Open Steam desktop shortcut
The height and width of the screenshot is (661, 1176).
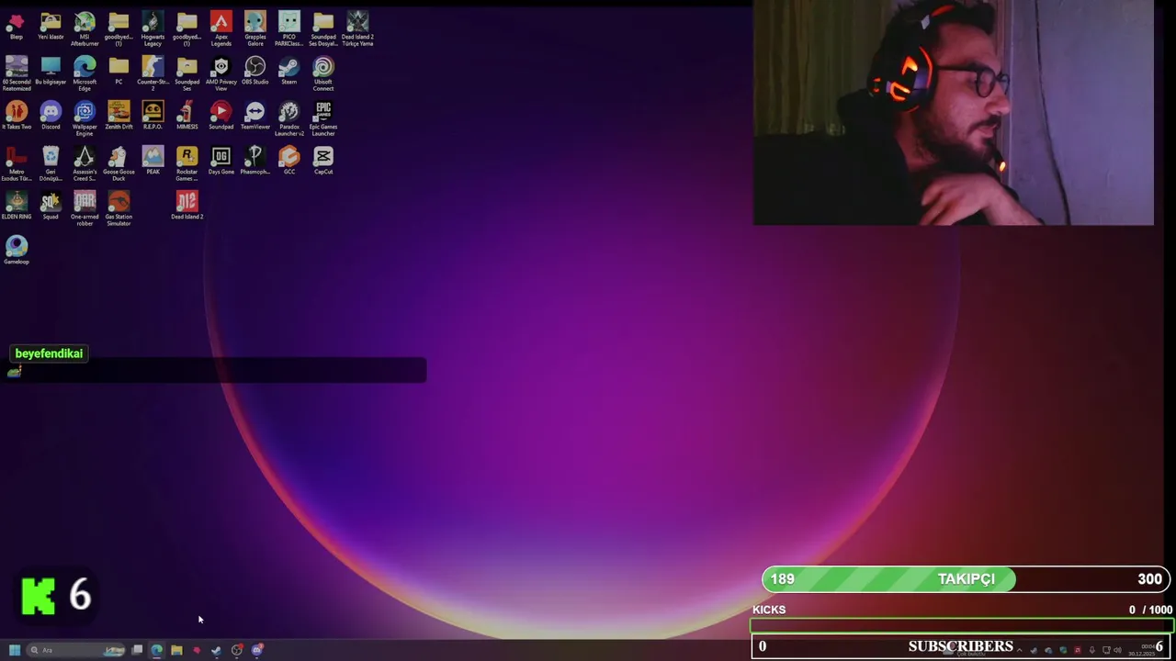pyautogui.click(x=289, y=71)
